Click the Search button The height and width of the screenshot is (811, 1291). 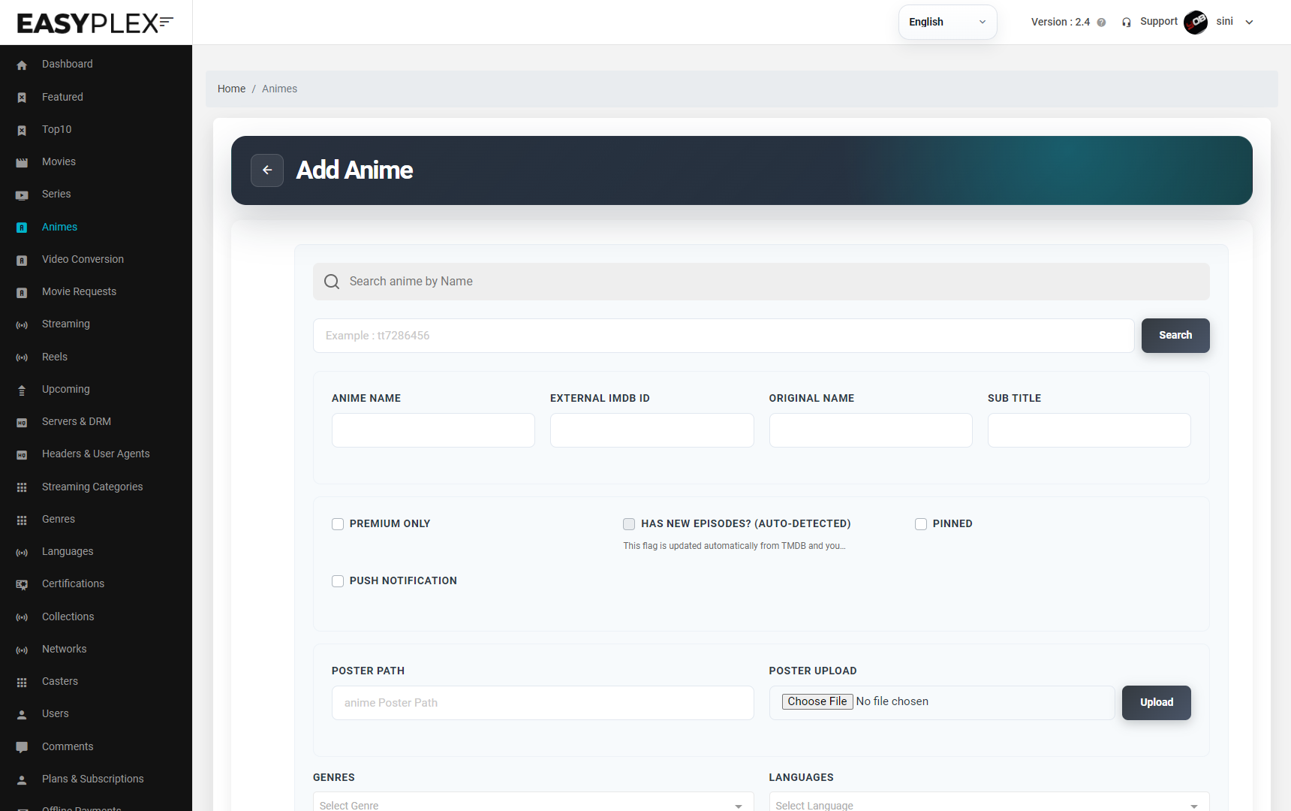click(1175, 336)
